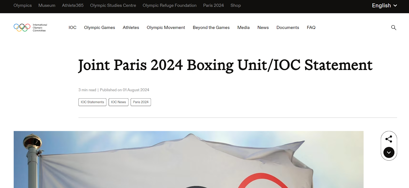Click the Paris 2024 tag button
The height and width of the screenshot is (188, 409).
click(x=141, y=102)
